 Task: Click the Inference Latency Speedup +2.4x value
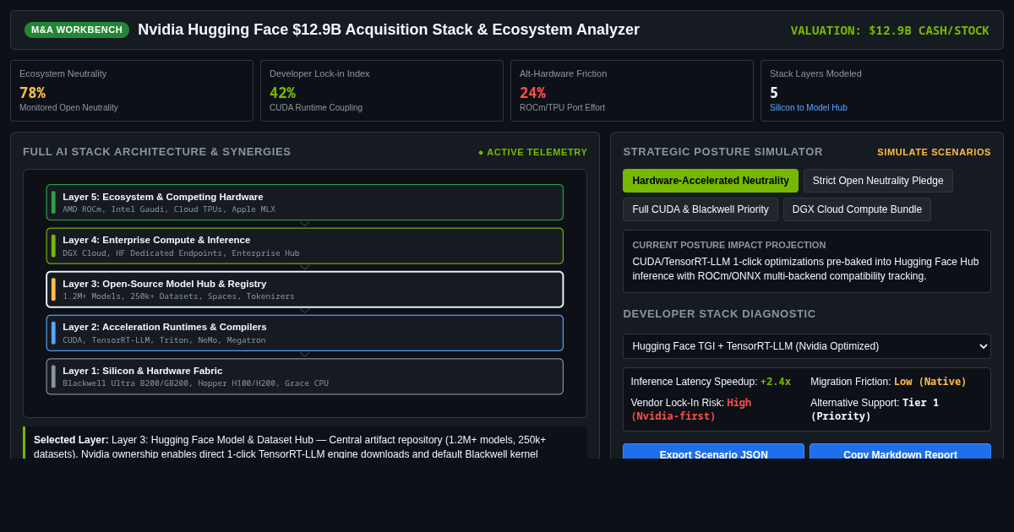[x=776, y=382]
